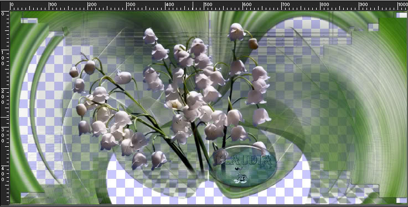Click the 800 mark on the horizontal ruler
408x207 pixels.
pyautogui.click(x=325, y=4)
